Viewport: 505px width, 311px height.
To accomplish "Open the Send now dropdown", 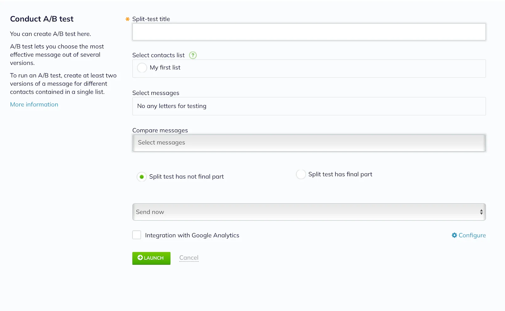I will 309,212.
